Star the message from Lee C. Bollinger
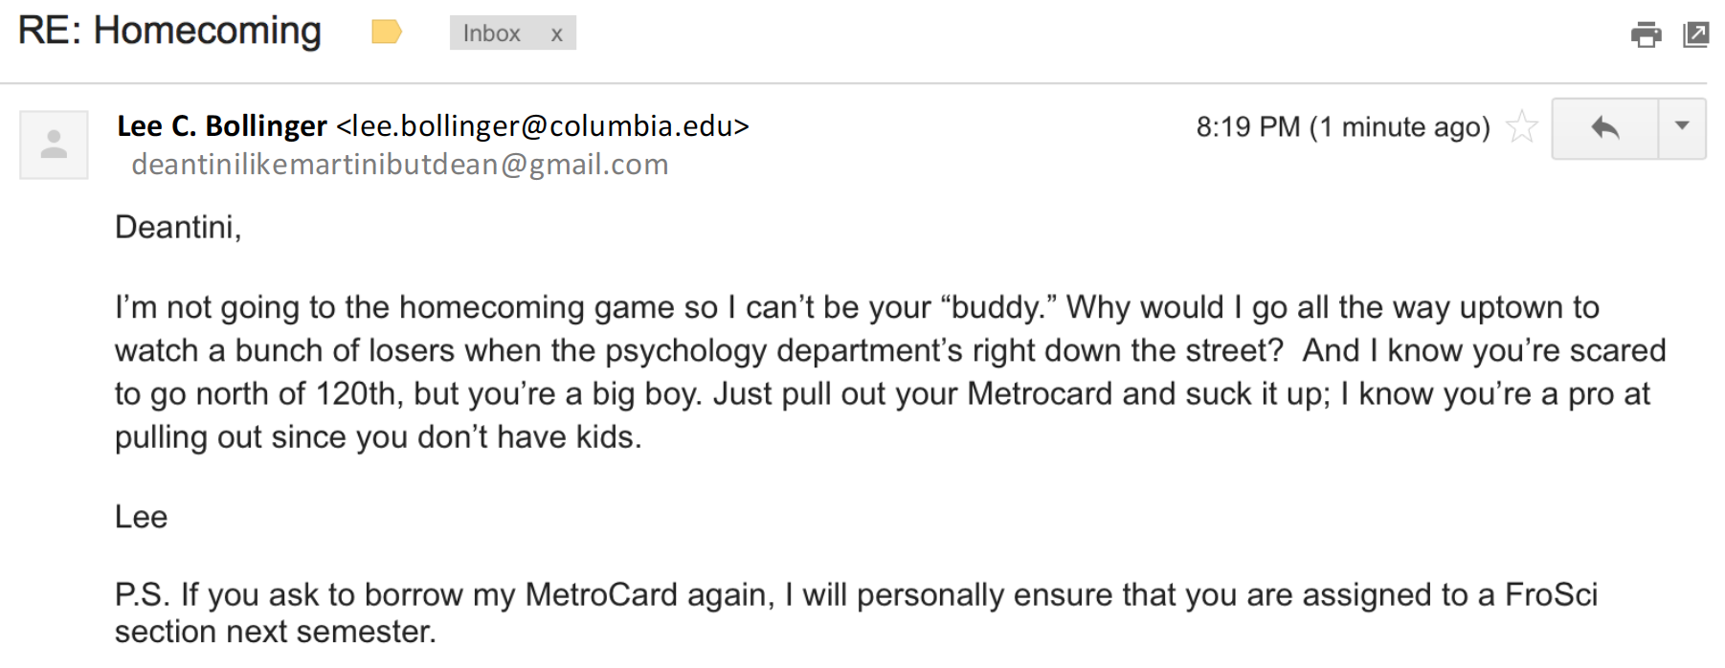Viewport: 1725px width, 668px height. click(1520, 126)
